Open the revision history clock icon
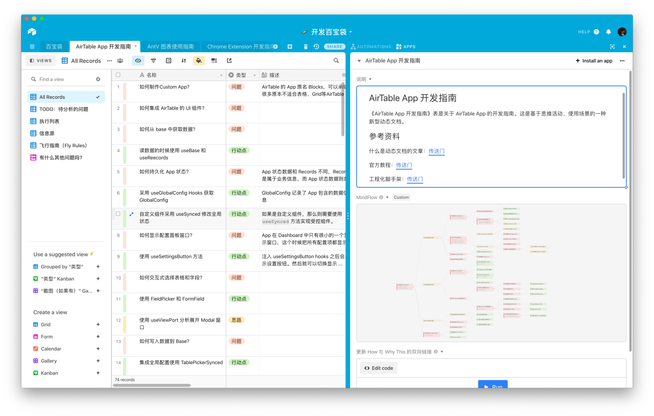 coord(317,47)
